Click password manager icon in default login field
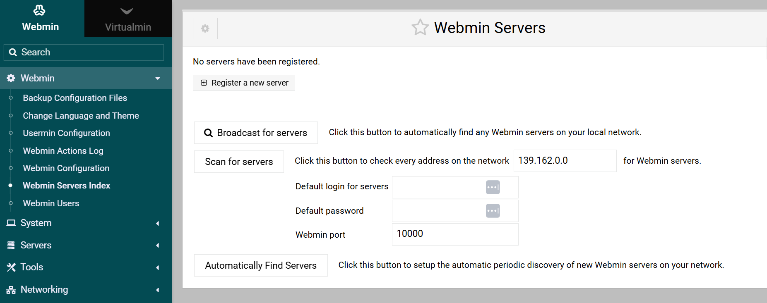The width and height of the screenshot is (767, 303). tap(493, 187)
